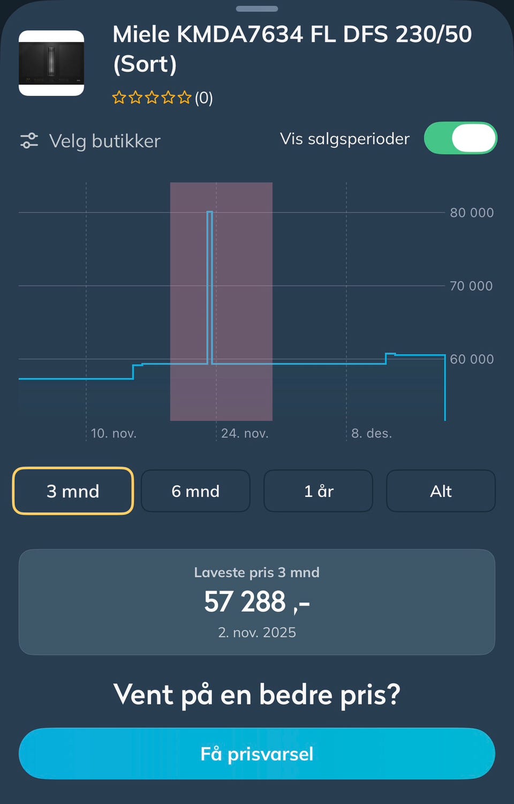Show Alt price history
Viewport: 514px width, 804px height.
coord(441,491)
